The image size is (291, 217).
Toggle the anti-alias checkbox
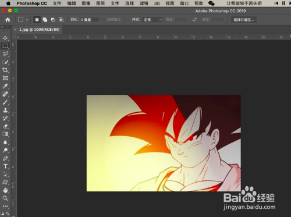tap(104, 20)
